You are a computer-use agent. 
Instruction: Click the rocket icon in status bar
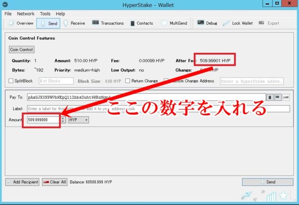coord(246,196)
